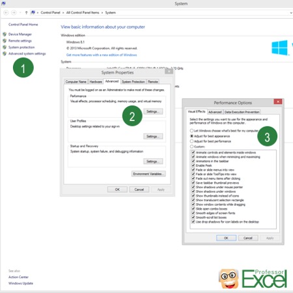293x293 pixels.
Task: Click the computer icon in the address bar
Action: [33, 12]
